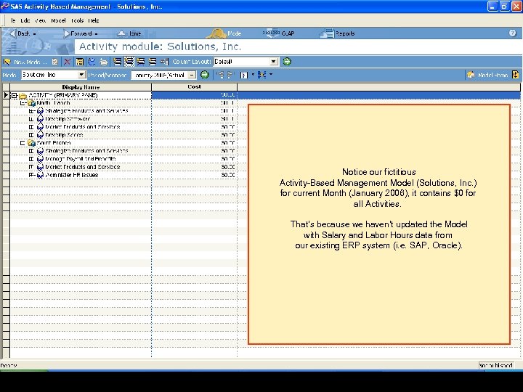Click the Administer HR Issues activity icon

pos(40,175)
